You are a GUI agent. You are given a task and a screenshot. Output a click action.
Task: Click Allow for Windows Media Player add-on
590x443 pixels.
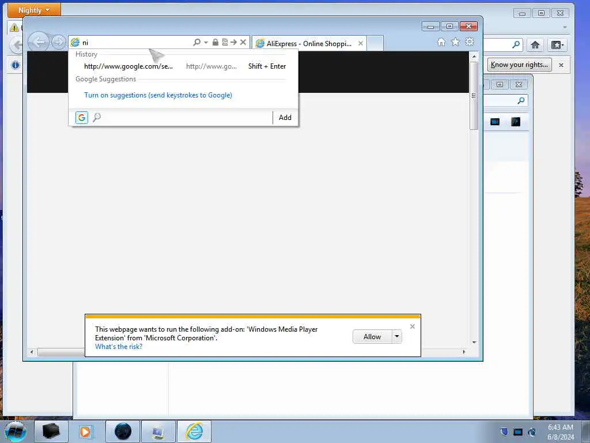[372, 337]
